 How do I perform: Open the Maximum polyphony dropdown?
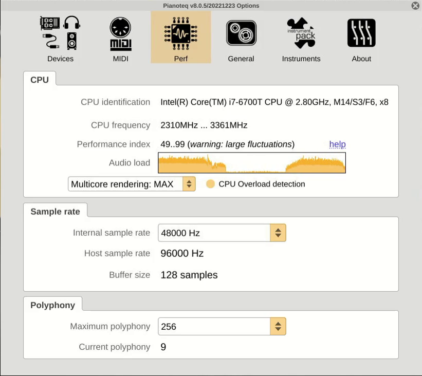click(222, 326)
